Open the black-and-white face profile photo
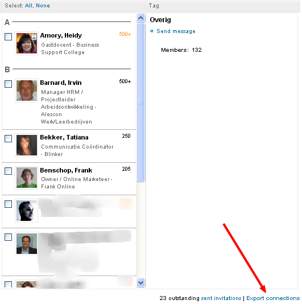This screenshot has height=304, width=302. point(27,211)
